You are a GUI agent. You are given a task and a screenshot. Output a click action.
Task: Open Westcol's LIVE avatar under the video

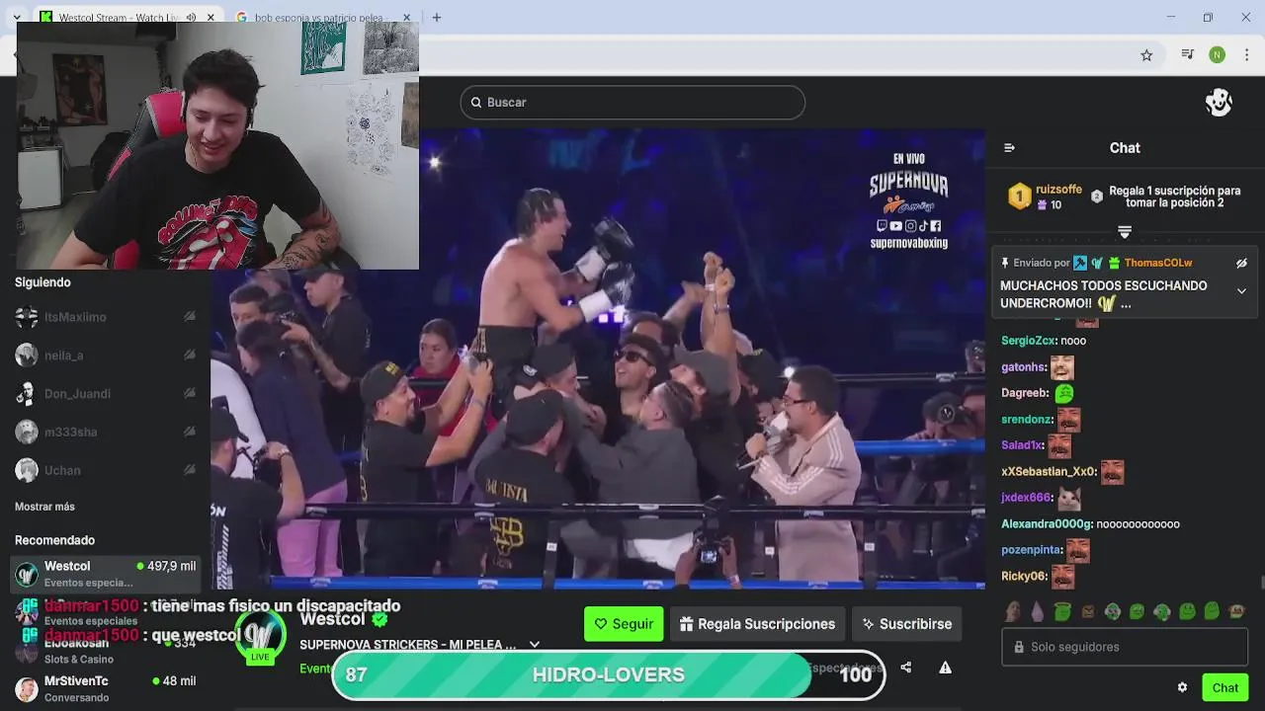tap(261, 635)
